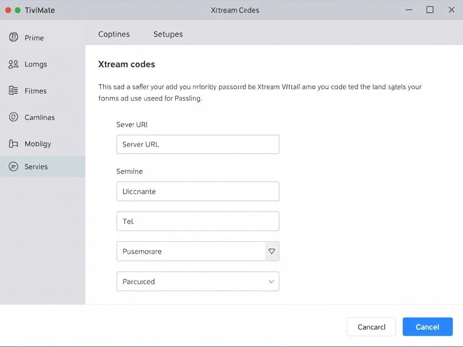Click the Cancarcl button
Image resolution: width=463 pixels, height=347 pixels.
tap(371, 327)
